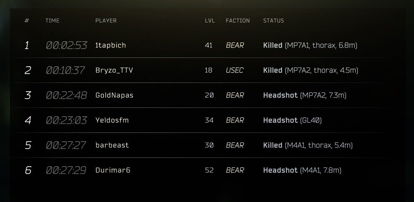Select barbeast in the kill list
Screen dimensions: 414x202
coord(112,145)
